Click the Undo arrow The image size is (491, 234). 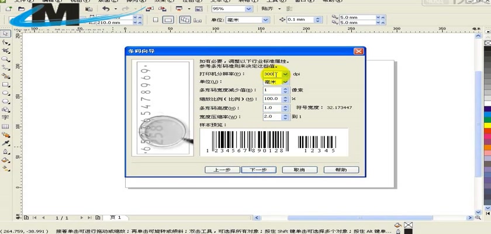[x=106, y=9]
